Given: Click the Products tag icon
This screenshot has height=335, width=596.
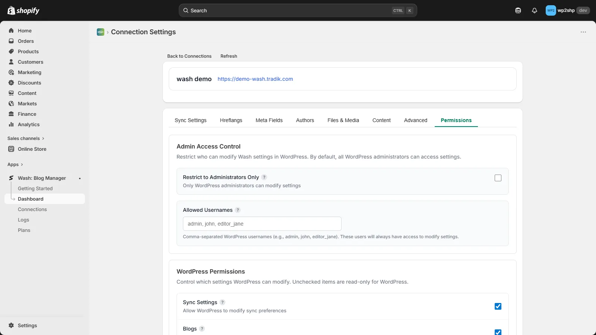Looking at the screenshot, I should [11, 51].
